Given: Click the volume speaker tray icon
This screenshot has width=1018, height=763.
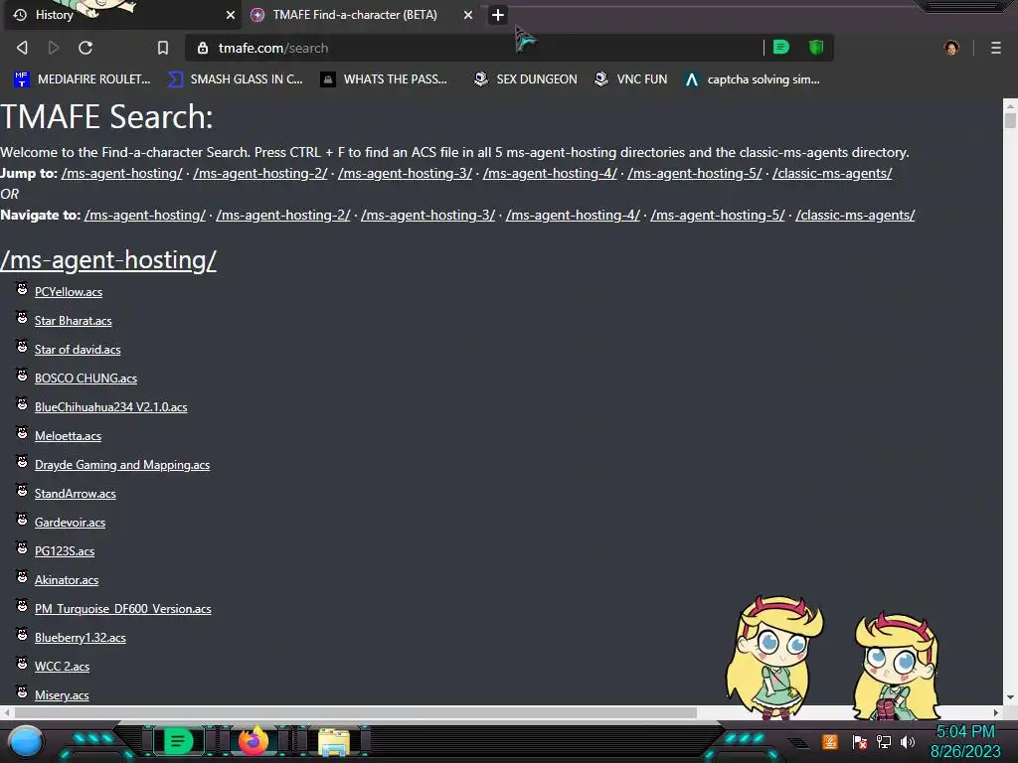Looking at the screenshot, I should pyautogui.click(x=907, y=741).
